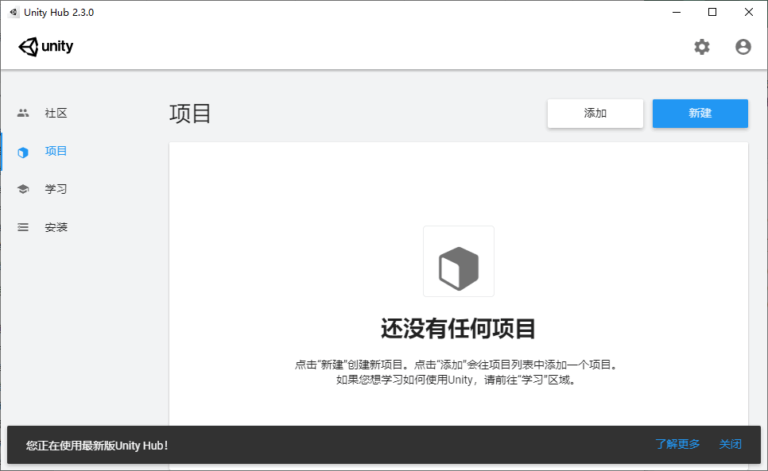This screenshot has height=471, width=768.
Task: Open the account profile icon
Action: coord(743,47)
